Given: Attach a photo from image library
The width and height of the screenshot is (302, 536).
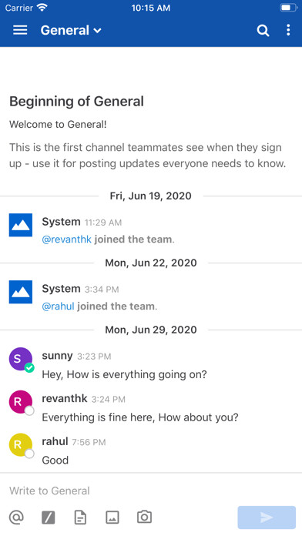Looking at the screenshot, I should pyautogui.click(x=112, y=518).
